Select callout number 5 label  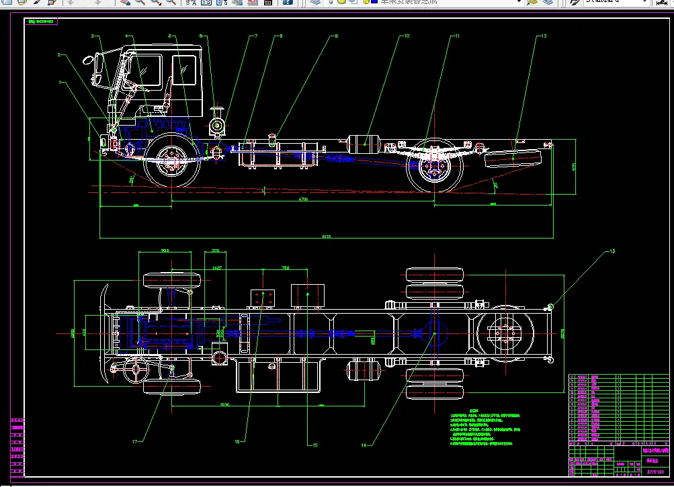click(169, 36)
